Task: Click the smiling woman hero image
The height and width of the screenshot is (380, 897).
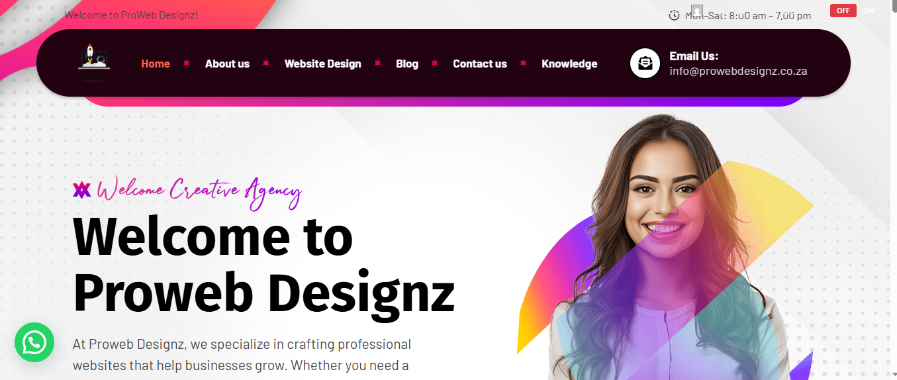Action: coord(665,248)
